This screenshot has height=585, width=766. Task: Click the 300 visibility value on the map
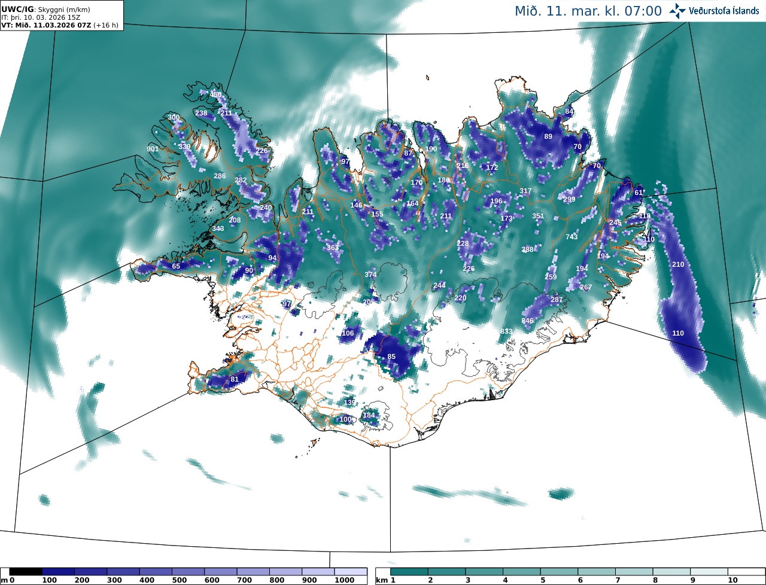pyautogui.click(x=174, y=117)
